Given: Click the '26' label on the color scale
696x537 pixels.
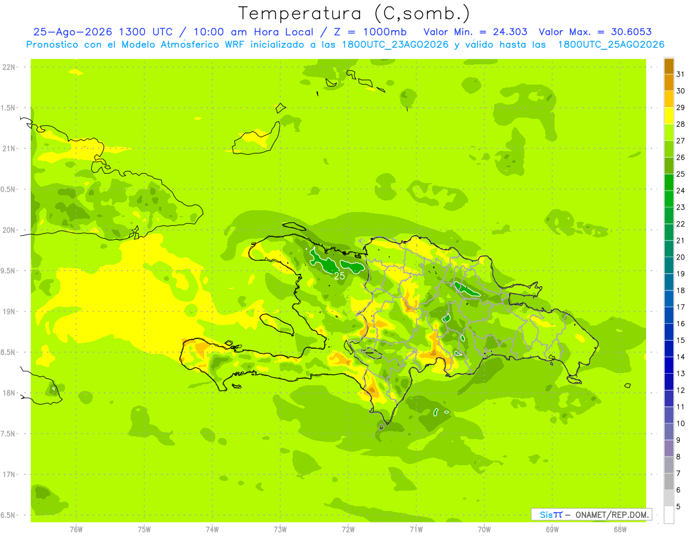Looking at the screenshot, I should click(681, 158).
